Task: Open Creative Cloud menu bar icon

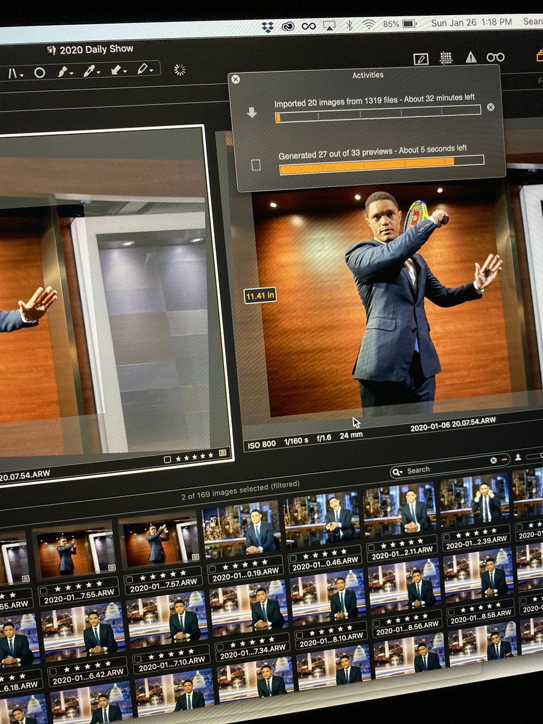Action: coord(288,26)
